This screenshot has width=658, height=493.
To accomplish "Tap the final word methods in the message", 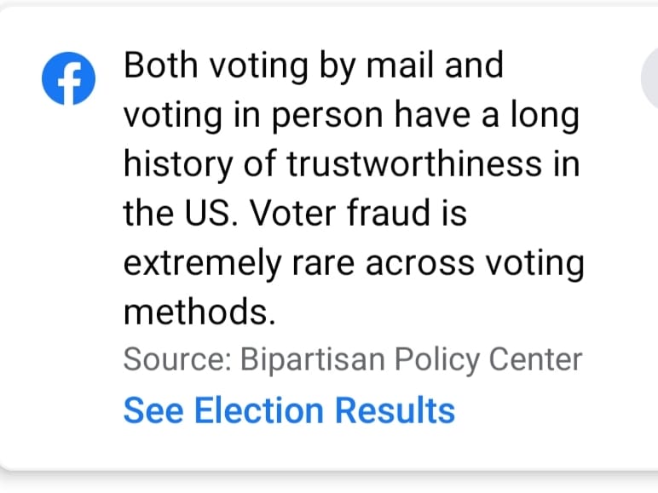I will click(199, 312).
